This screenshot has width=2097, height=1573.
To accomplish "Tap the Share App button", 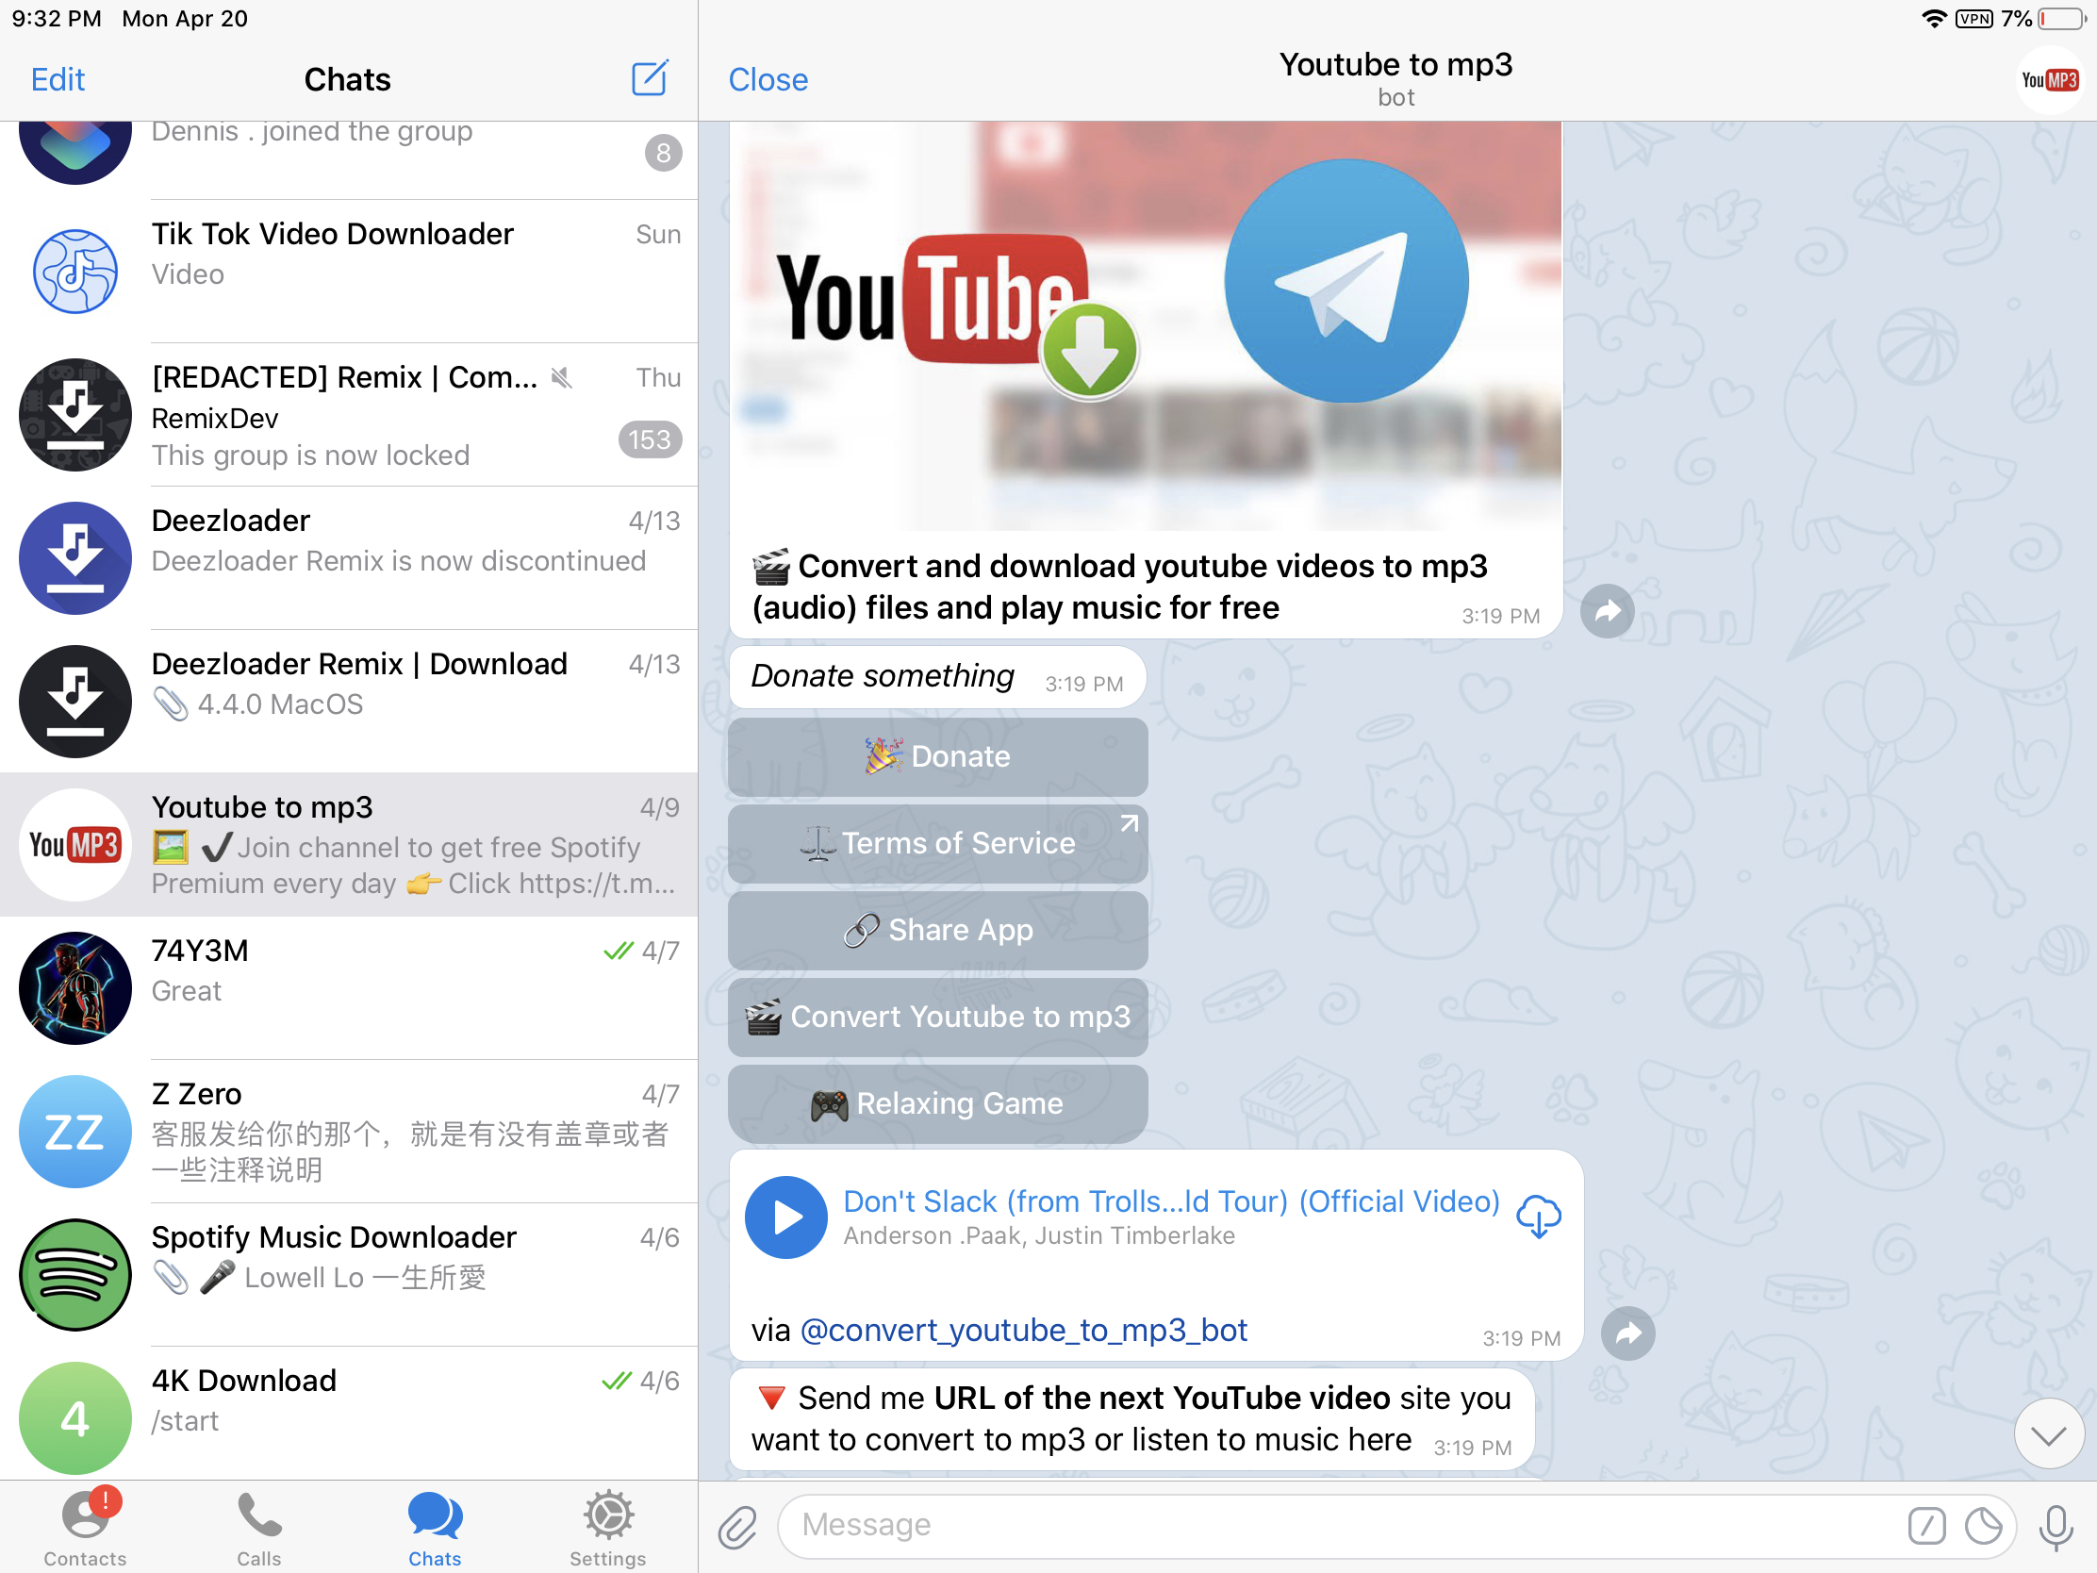I will [934, 930].
